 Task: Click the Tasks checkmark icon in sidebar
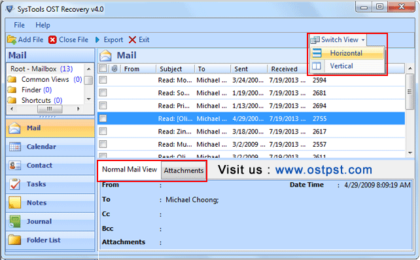tap(15, 184)
